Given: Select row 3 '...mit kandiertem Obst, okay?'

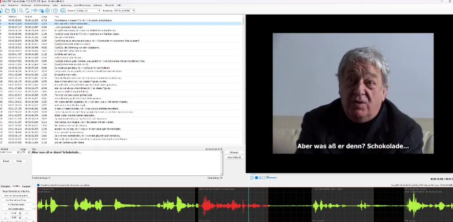Looking at the screenshot, I should coord(121,27).
